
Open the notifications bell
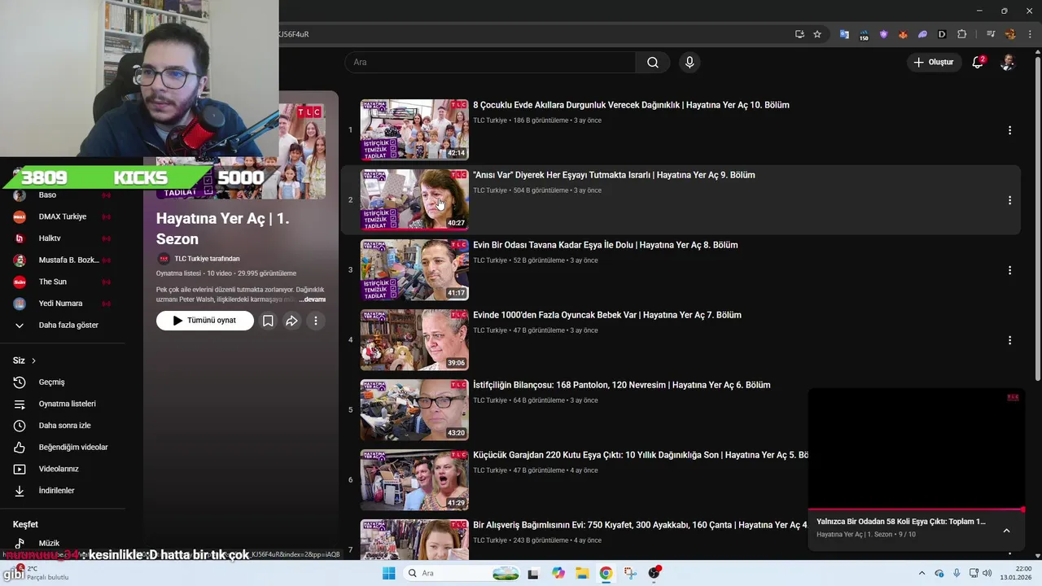pos(979,62)
